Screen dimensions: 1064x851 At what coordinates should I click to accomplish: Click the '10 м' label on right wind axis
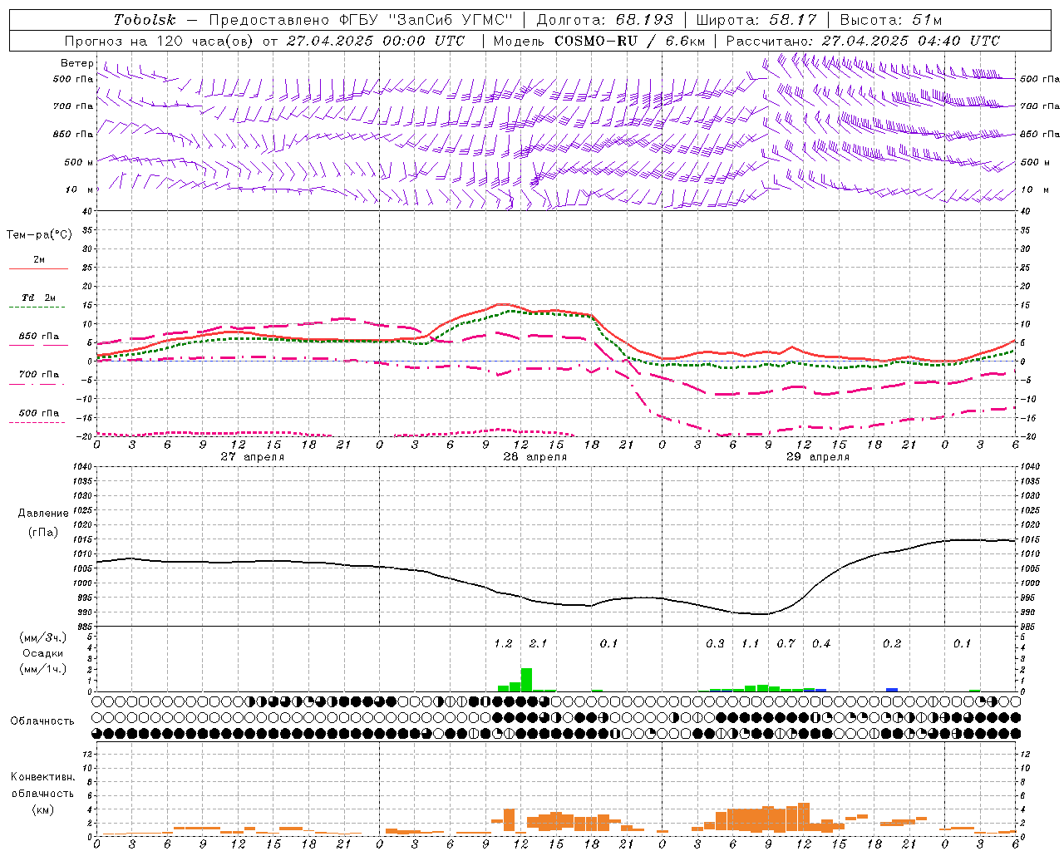[x=1034, y=189]
